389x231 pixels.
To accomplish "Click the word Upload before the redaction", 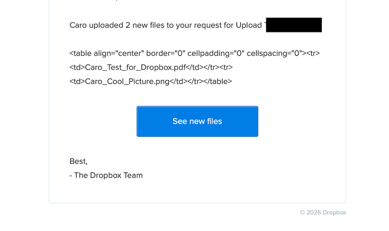I will [x=249, y=25].
